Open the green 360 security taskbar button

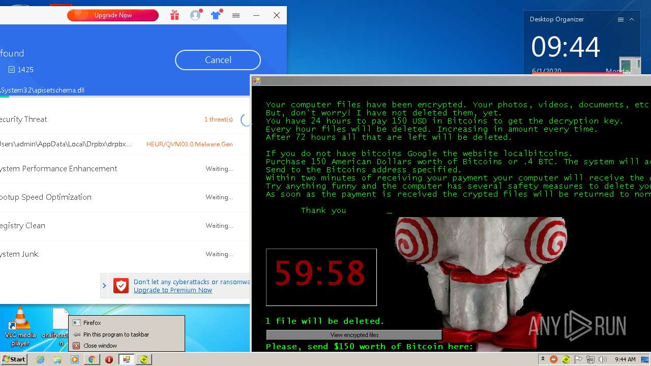tap(144, 359)
